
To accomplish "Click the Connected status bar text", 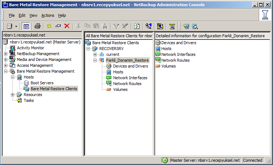I will click(253, 160).
